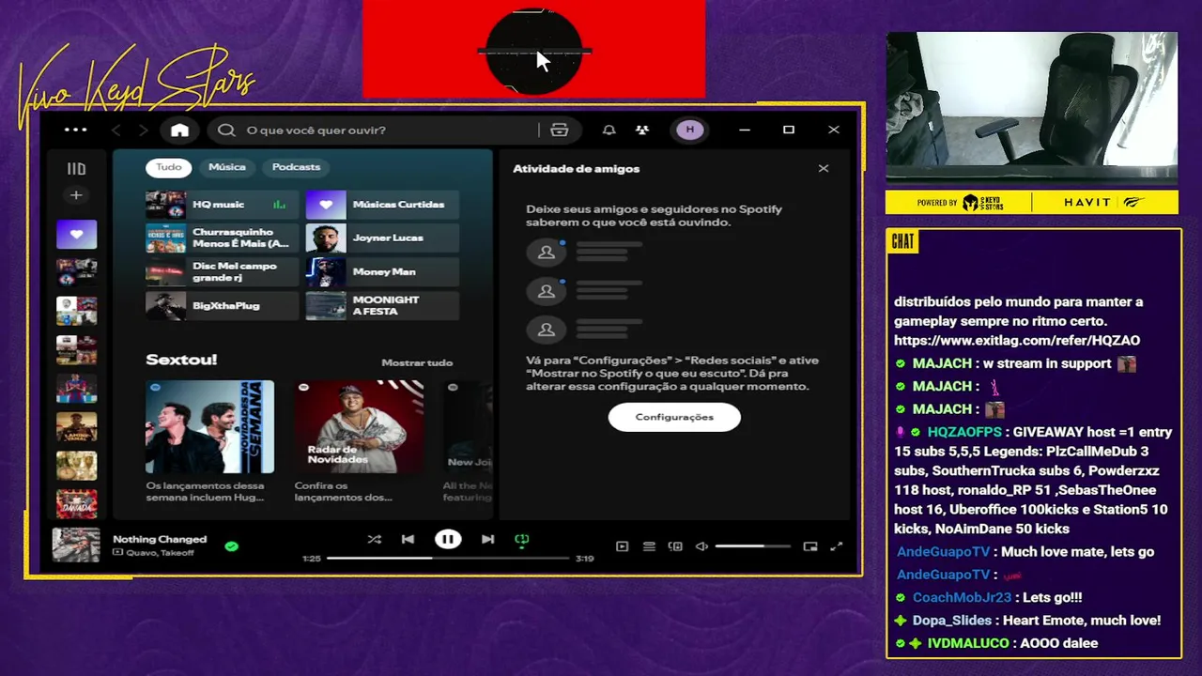Open the 'BigXthaPlug' shortcut

tap(222, 305)
